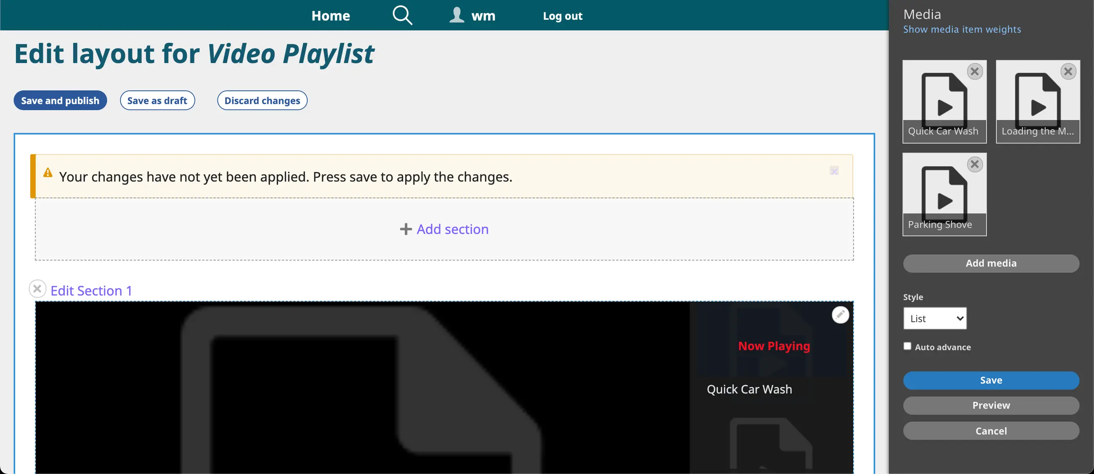Dismiss the unsaved changes warning message
The width and height of the screenshot is (1094, 474).
834,172
